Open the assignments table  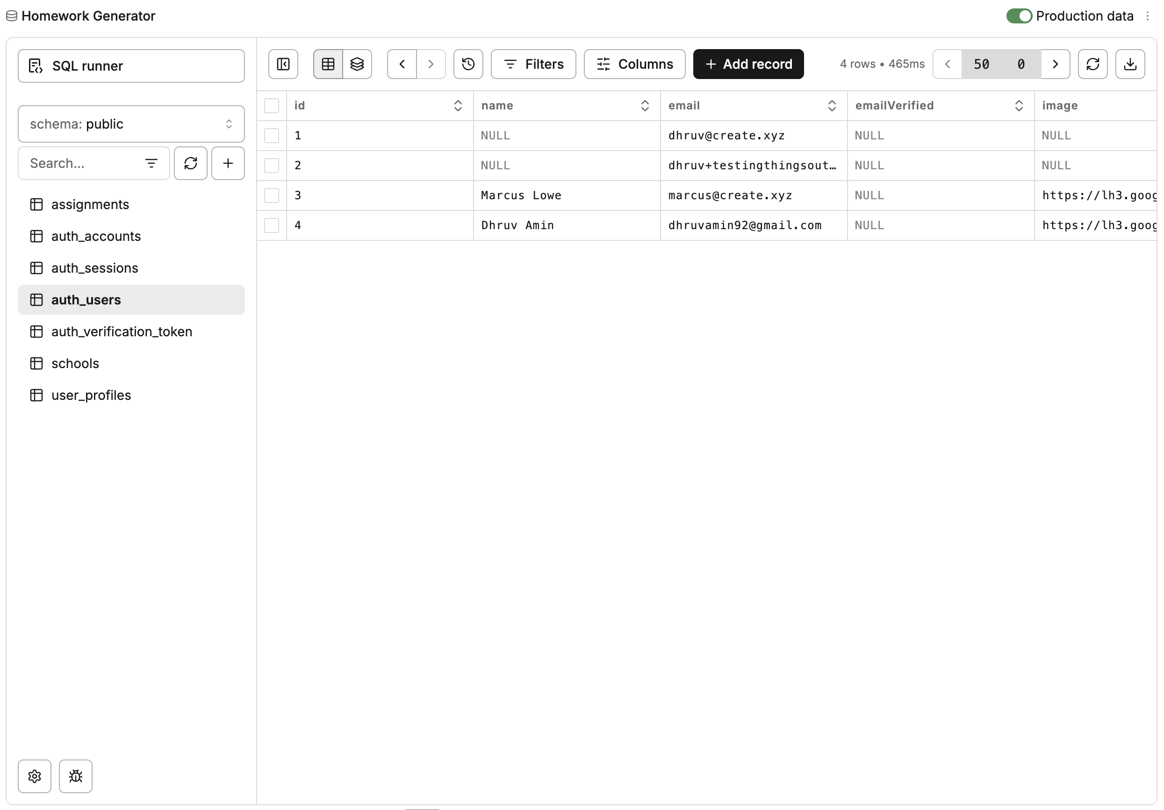[x=90, y=204]
